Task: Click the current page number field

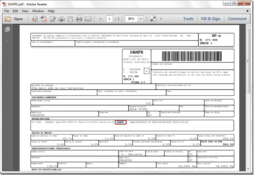Action: tap(109, 19)
